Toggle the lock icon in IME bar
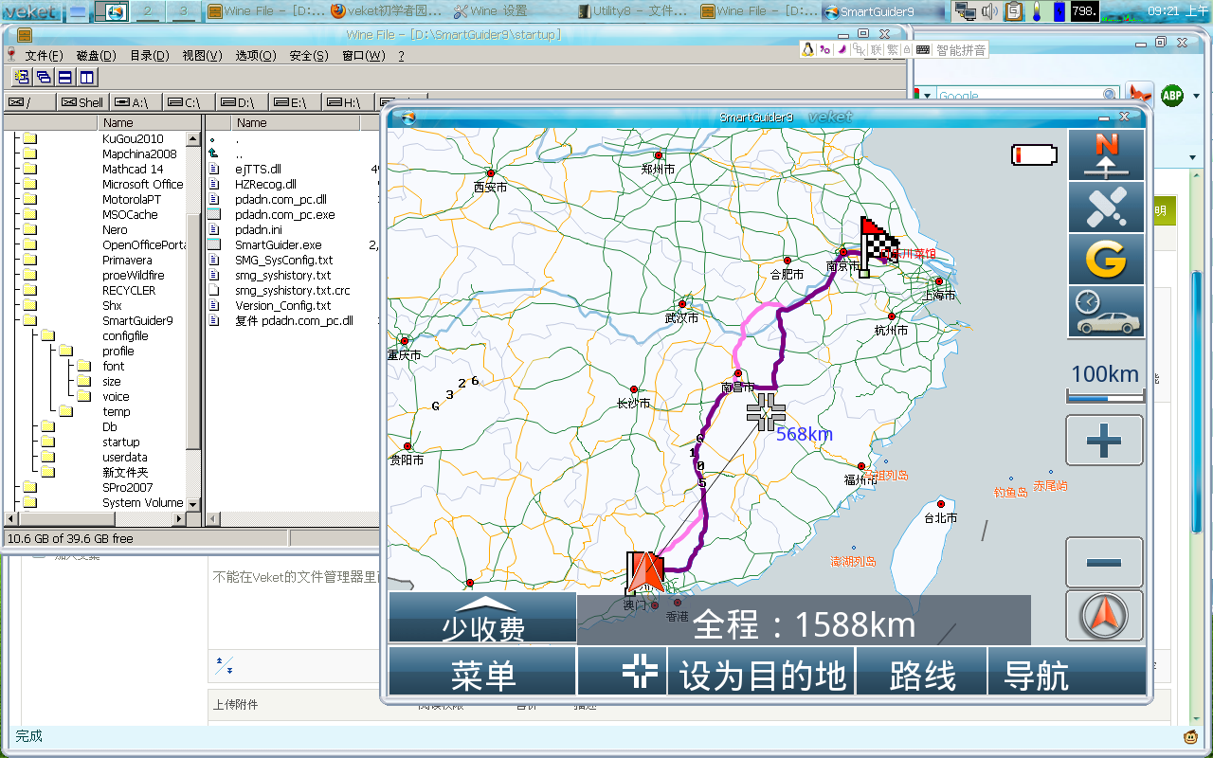Screen dimensions: 1213x758 pos(907,49)
